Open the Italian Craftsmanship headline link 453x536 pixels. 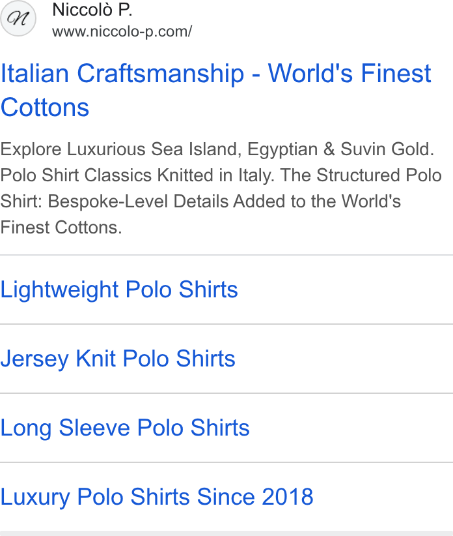[215, 90]
